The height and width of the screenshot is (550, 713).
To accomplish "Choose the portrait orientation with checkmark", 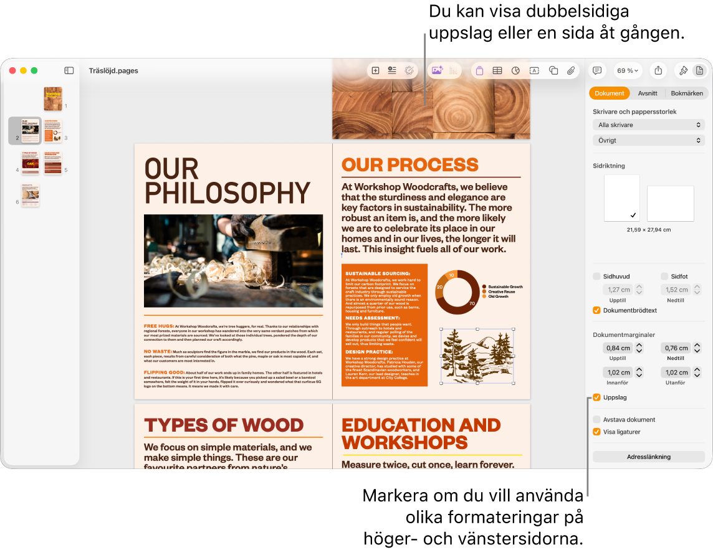I will [621, 197].
